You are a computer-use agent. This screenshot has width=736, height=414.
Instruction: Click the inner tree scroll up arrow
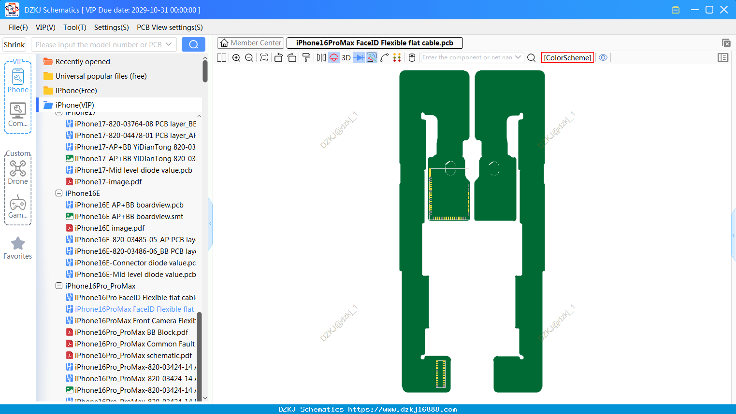pyautogui.click(x=199, y=116)
